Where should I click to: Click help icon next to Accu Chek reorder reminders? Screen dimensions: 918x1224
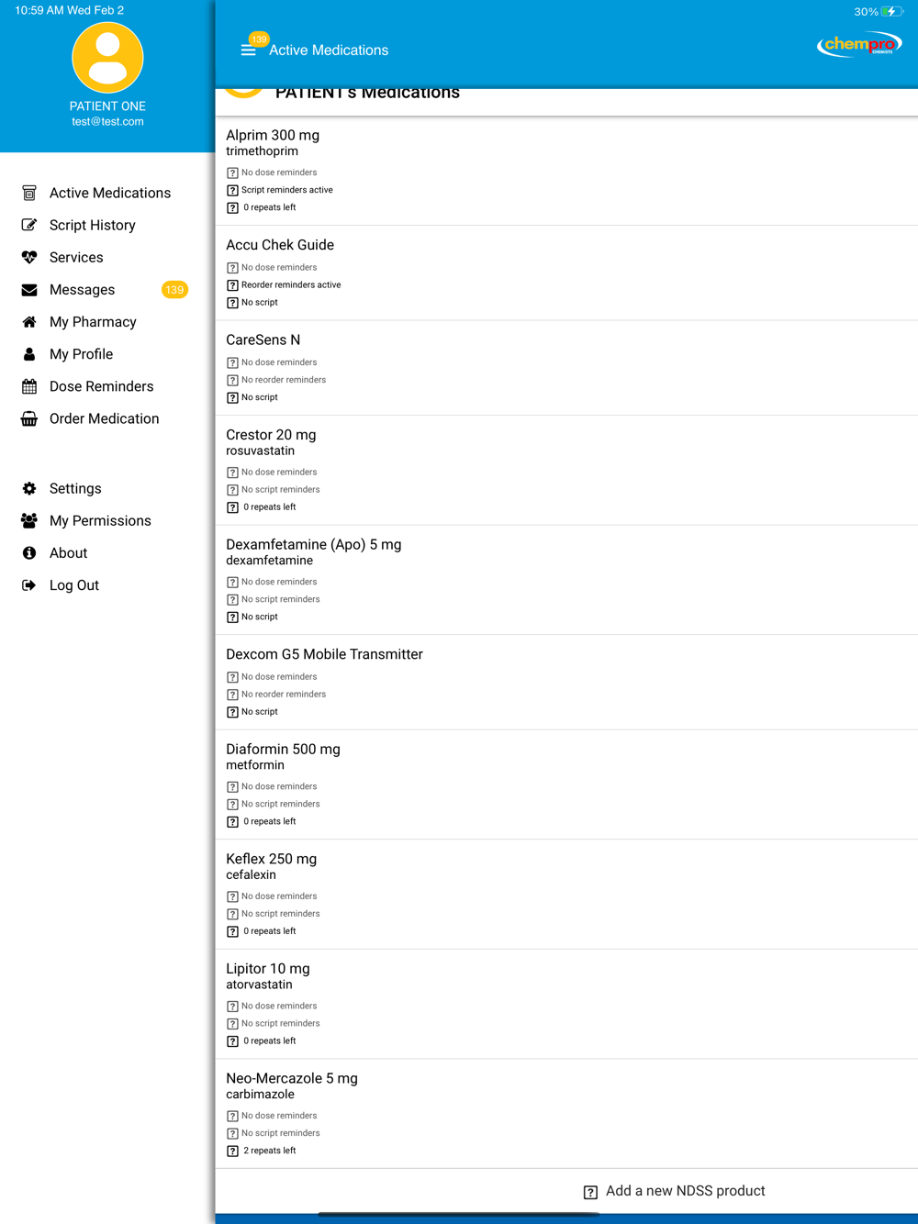tap(232, 285)
